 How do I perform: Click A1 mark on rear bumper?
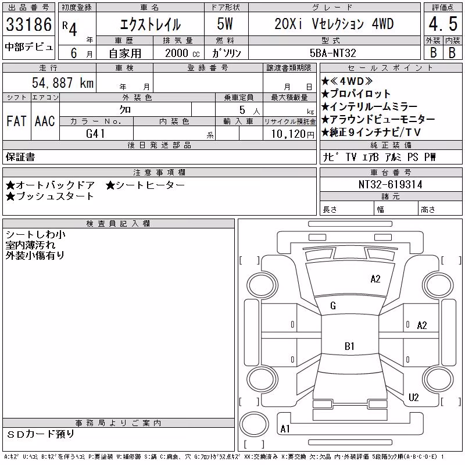[285, 428]
